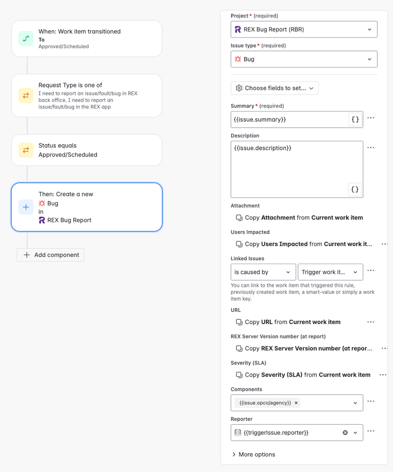Open the Issue type dropdown
The height and width of the screenshot is (472, 393).
[x=370, y=59]
